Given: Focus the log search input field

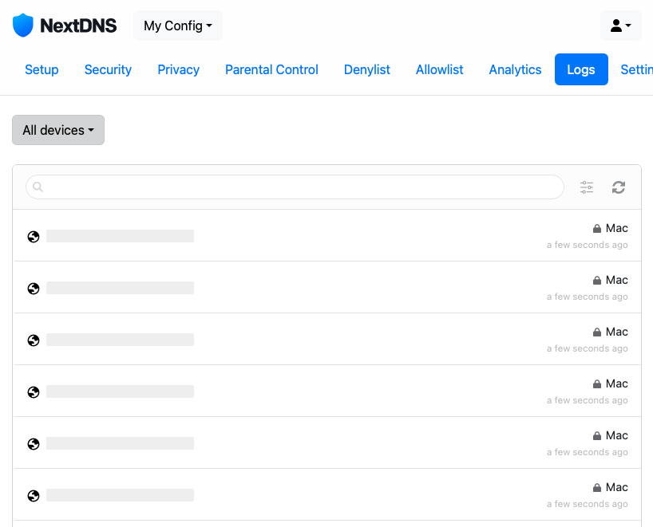Looking at the screenshot, I should [303, 187].
